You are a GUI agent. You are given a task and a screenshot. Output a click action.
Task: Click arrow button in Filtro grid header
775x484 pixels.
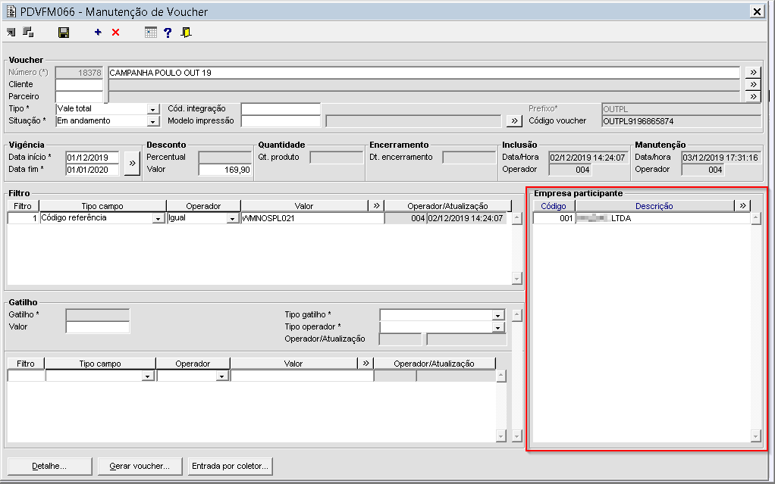[377, 205]
